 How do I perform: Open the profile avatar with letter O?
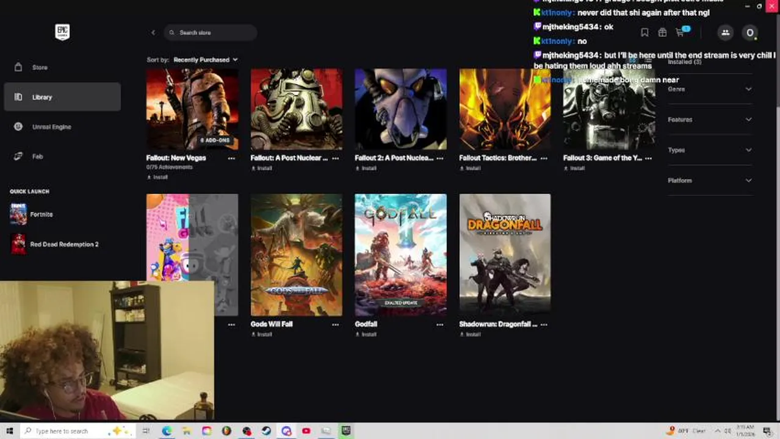750,32
